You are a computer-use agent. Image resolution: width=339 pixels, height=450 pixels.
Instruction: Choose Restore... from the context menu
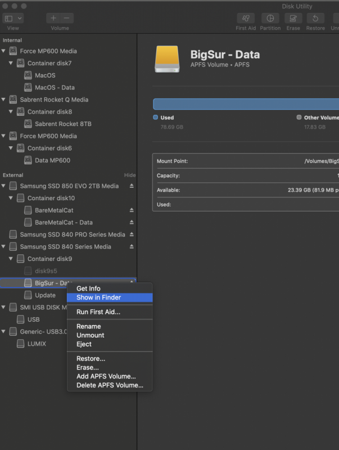[110, 358]
